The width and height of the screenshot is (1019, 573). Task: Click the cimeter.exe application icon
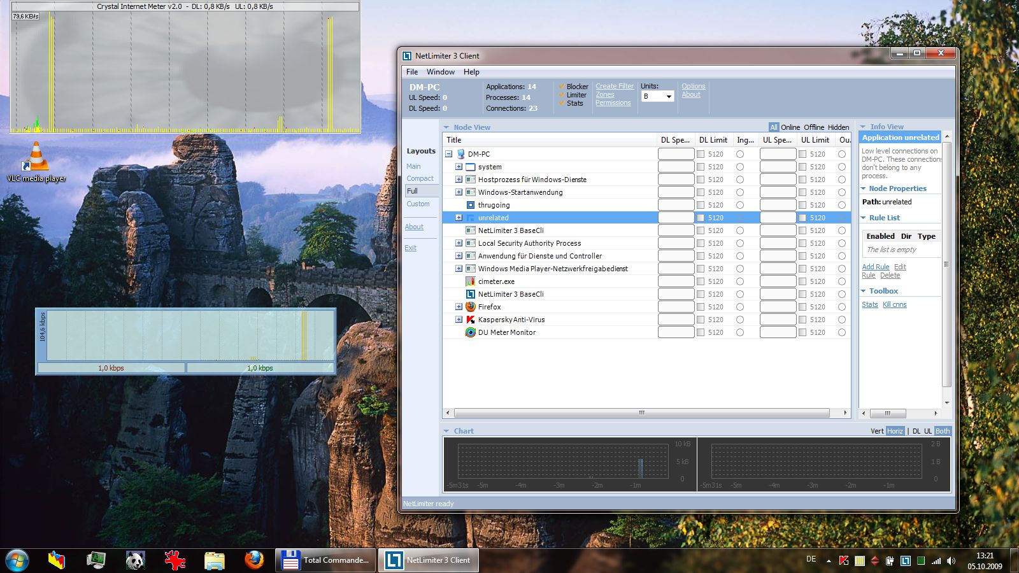point(471,281)
